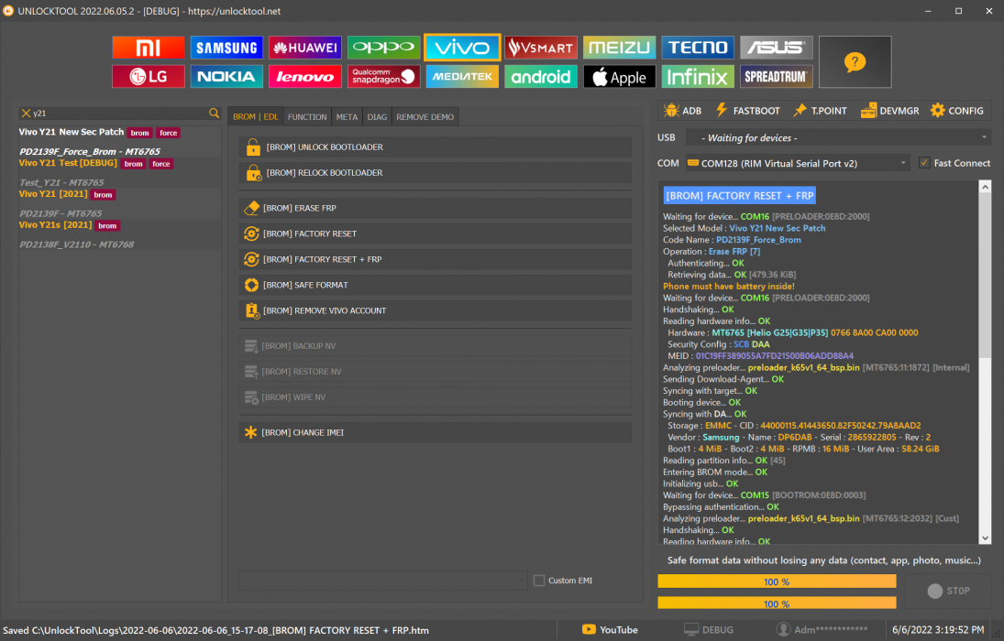Toggle the Fast Connect checkbox
Screen dimensions: 1004x641
tap(924, 163)
